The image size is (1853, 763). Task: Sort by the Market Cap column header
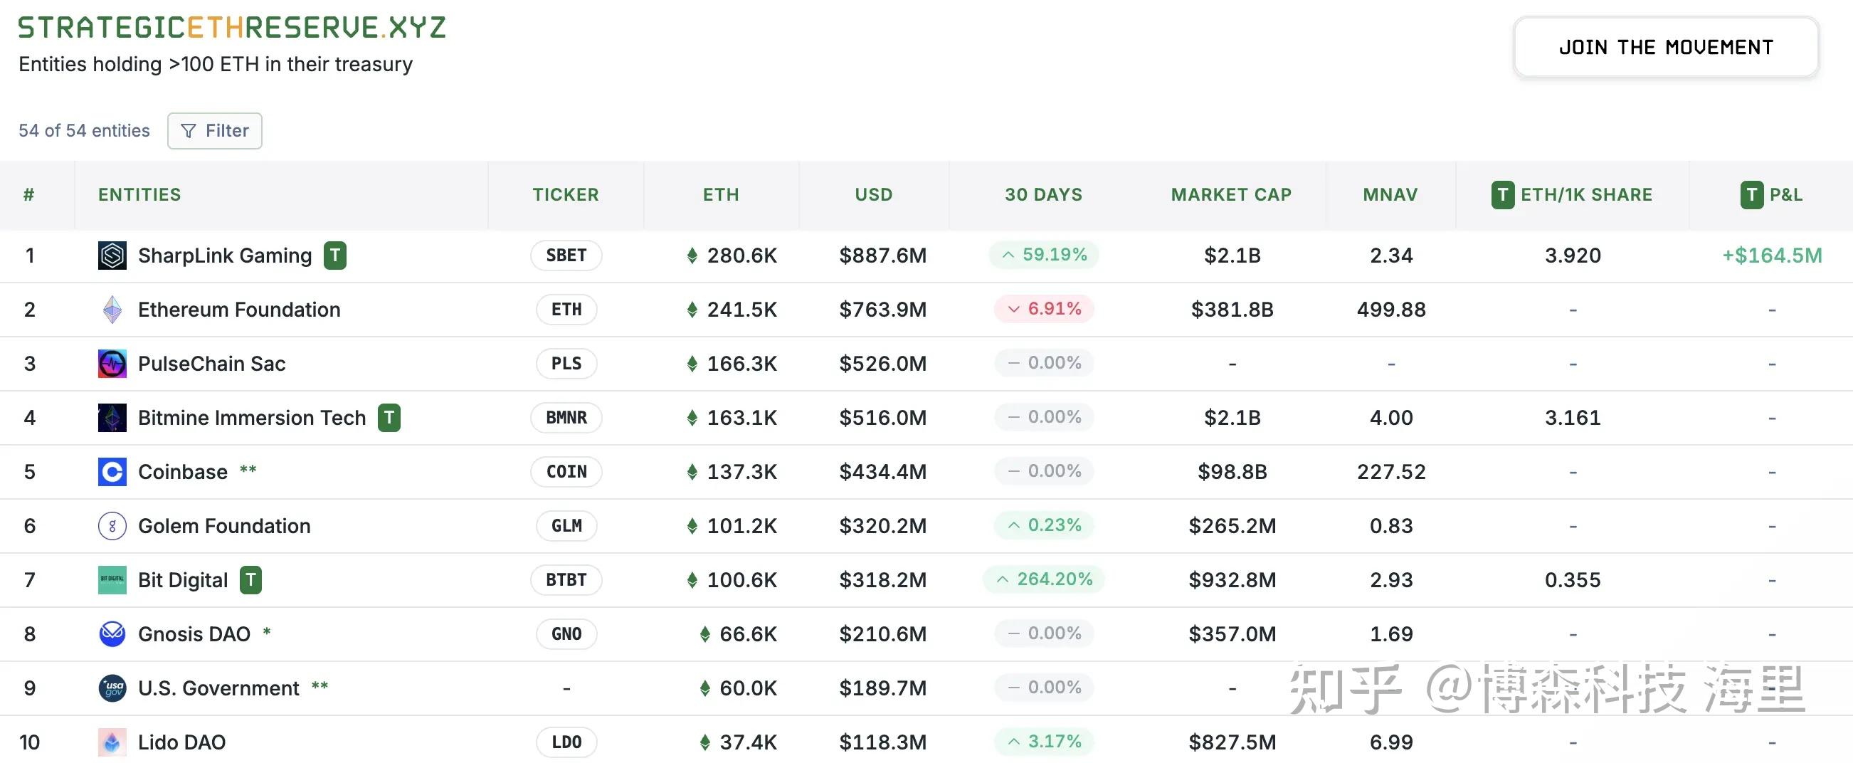(x=1231, y=195)
